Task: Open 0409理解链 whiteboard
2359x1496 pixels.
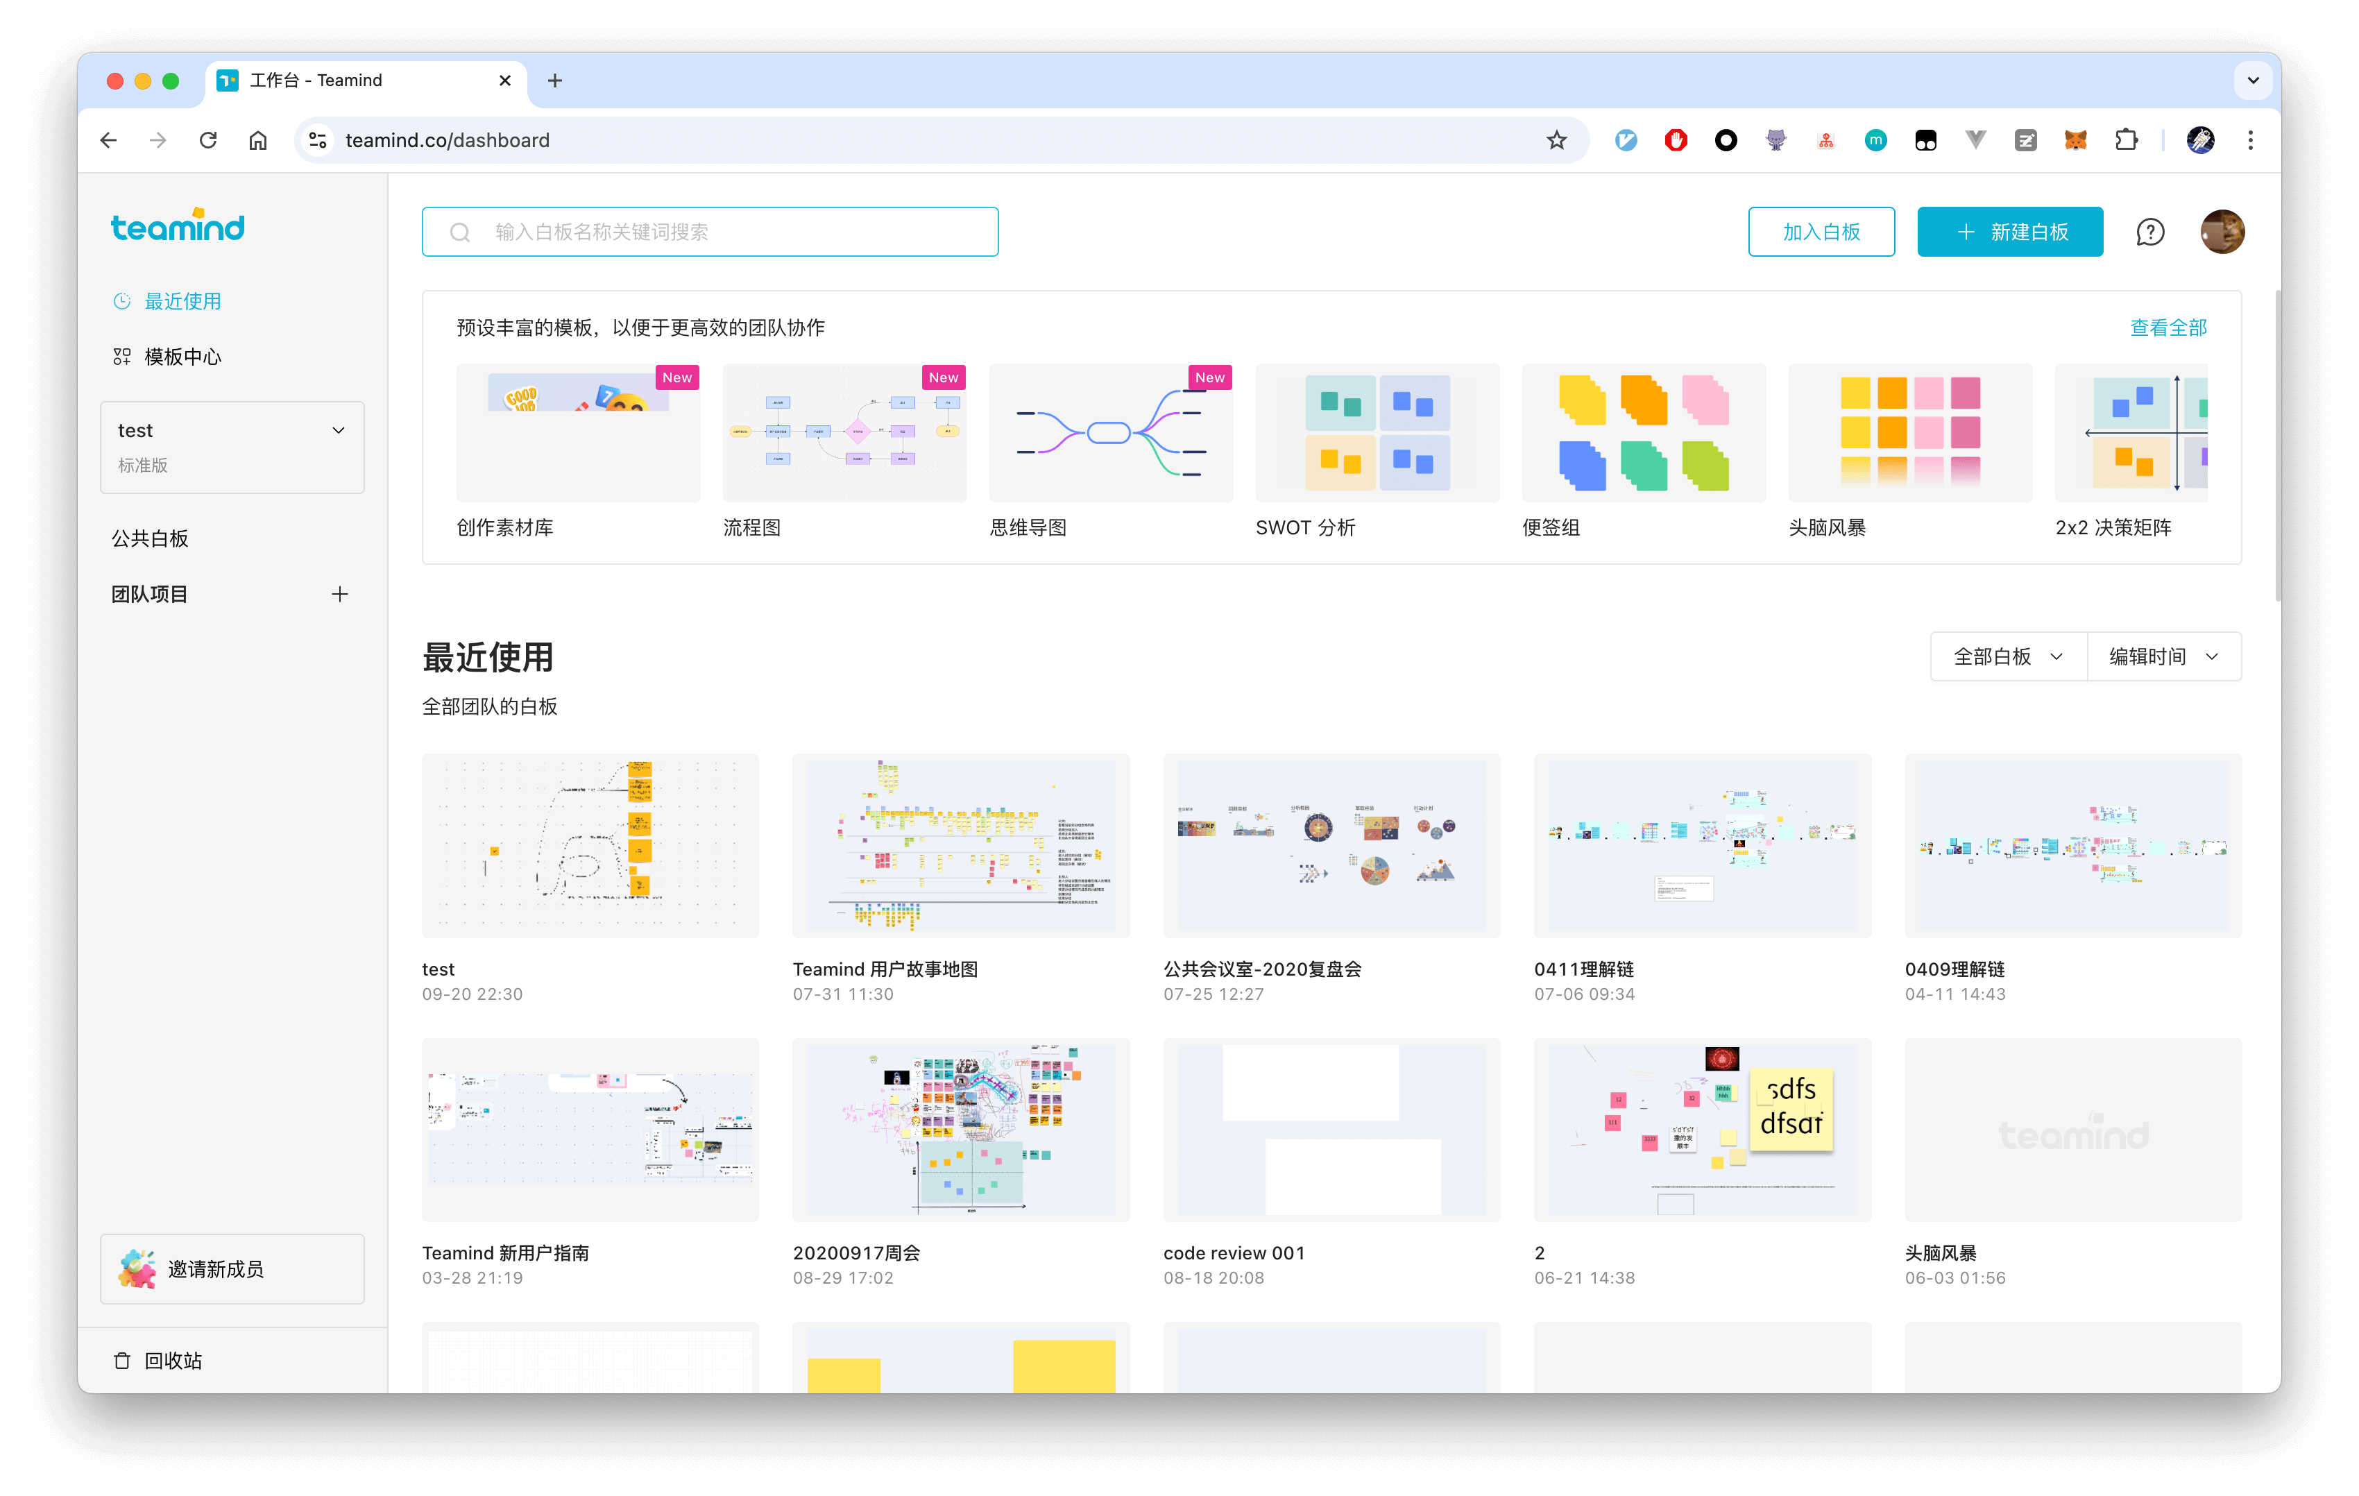Action: (2073, 844)
